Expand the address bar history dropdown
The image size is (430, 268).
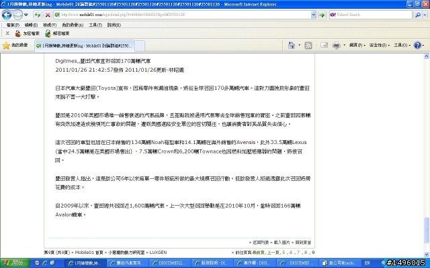[x=314, y=15]
